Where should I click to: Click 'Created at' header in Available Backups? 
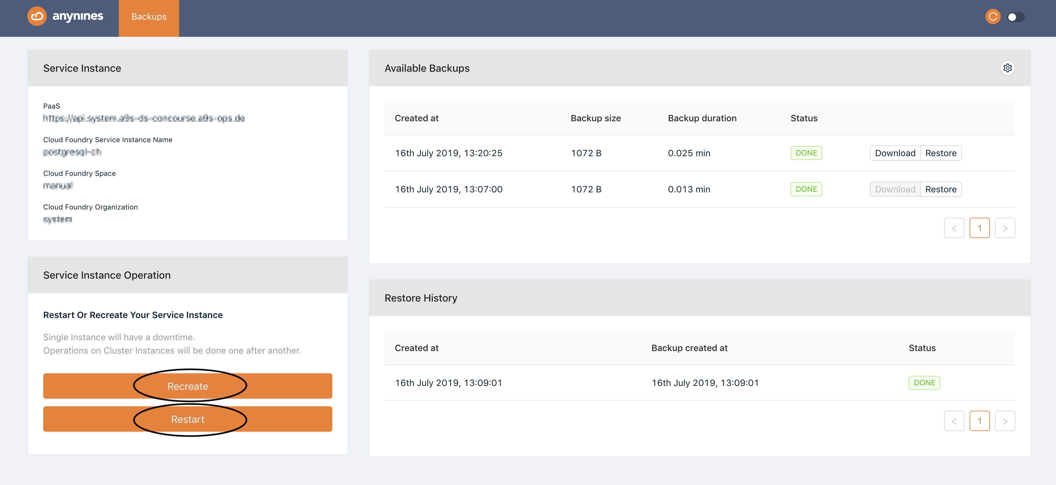(416, 118)
